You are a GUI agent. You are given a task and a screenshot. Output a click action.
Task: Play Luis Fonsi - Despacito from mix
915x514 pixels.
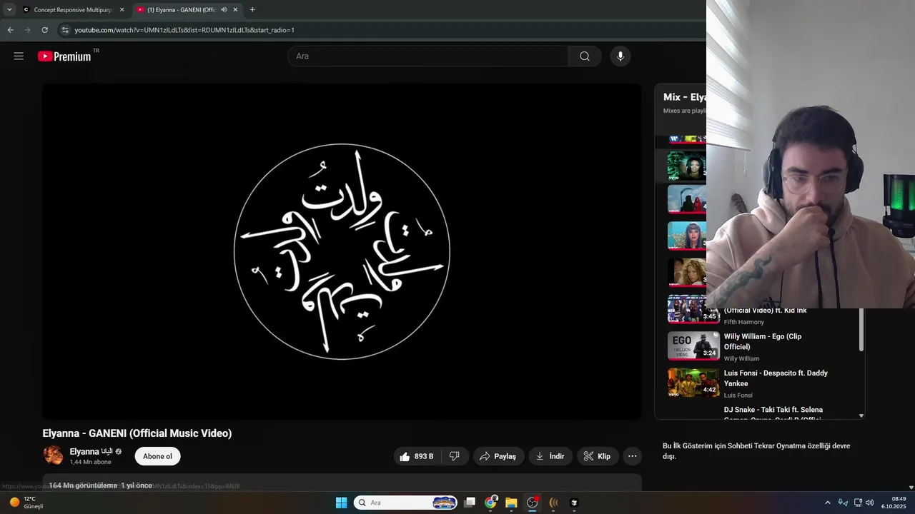tap(776, 378)
